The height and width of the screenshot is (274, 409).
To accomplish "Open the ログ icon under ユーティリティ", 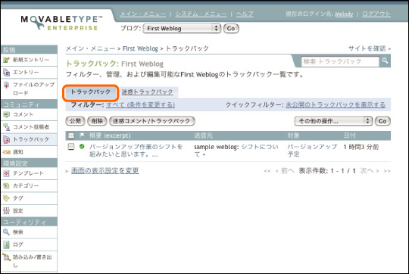I will [6, 244].
